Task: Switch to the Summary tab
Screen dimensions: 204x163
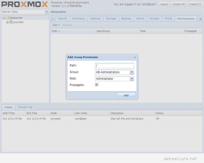Action: [x=79, y=19]
